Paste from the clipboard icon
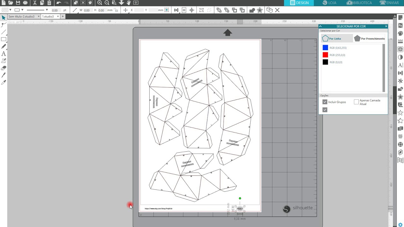This screenshot has width=404, height=227. pos(49,3)
